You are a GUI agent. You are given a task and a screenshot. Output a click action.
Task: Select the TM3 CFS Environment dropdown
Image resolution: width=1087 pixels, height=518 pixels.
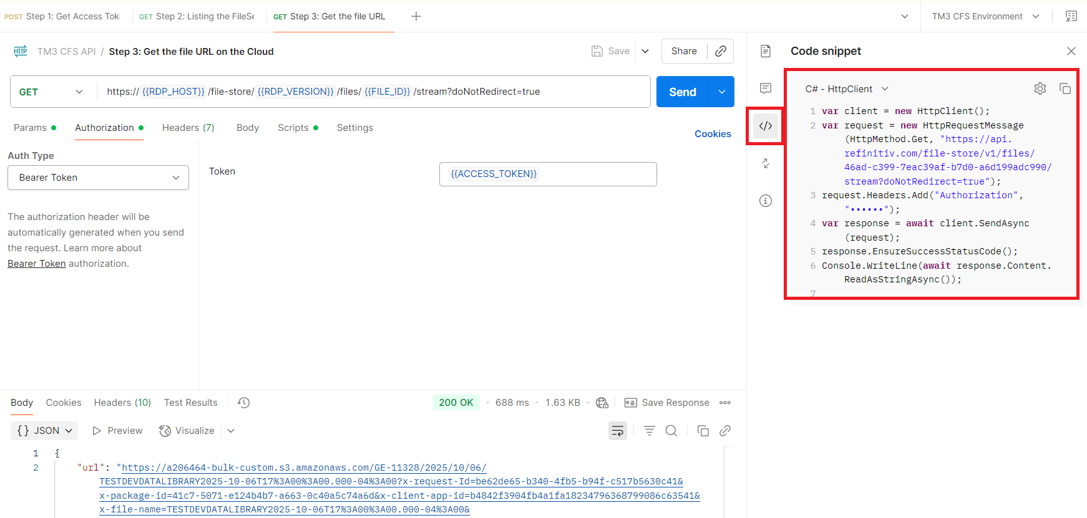click(985, 16)
